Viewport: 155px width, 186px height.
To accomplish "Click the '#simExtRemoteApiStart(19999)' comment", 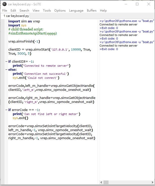I will pyautogui.click(x=32, y=33).
